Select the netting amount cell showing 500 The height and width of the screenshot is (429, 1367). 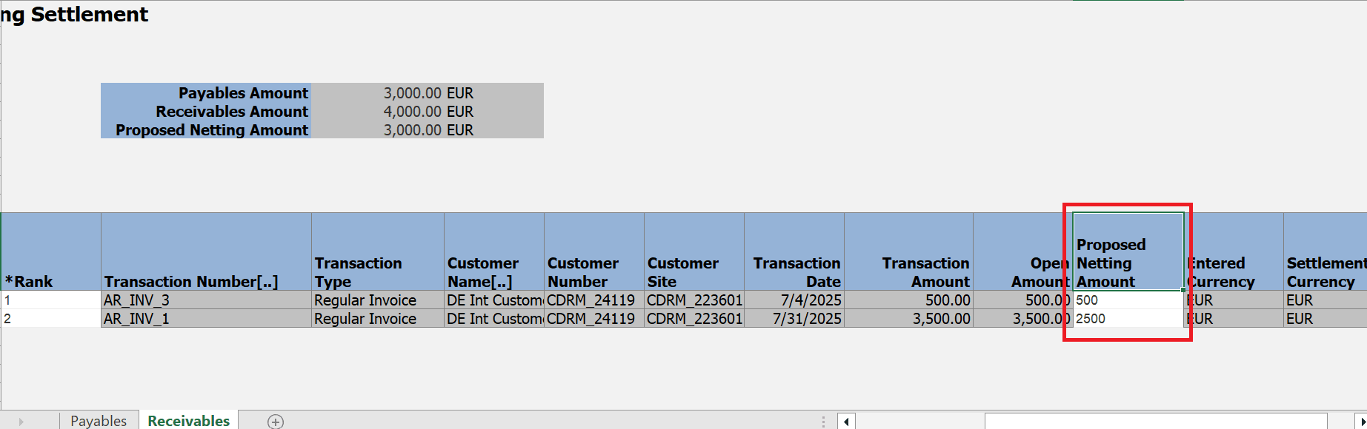click(1126, 300)
